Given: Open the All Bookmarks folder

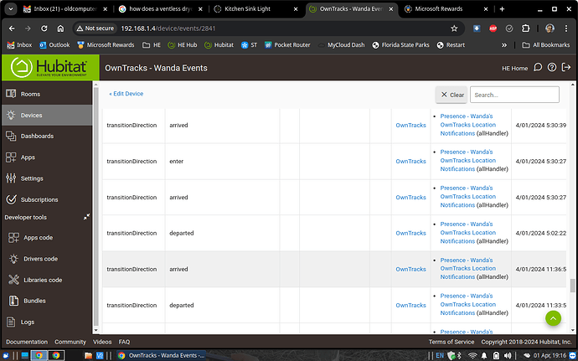Looking at the screenshot, I should 546,45.
